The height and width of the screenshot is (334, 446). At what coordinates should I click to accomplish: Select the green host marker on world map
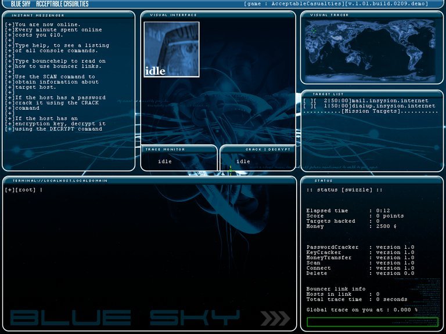314,30
